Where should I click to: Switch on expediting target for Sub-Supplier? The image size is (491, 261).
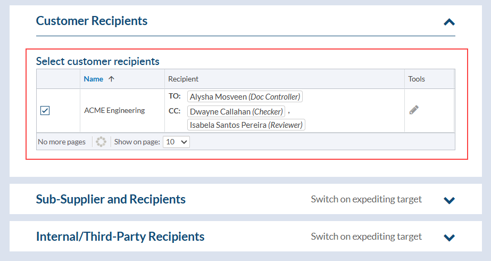(x=366, y=199)
